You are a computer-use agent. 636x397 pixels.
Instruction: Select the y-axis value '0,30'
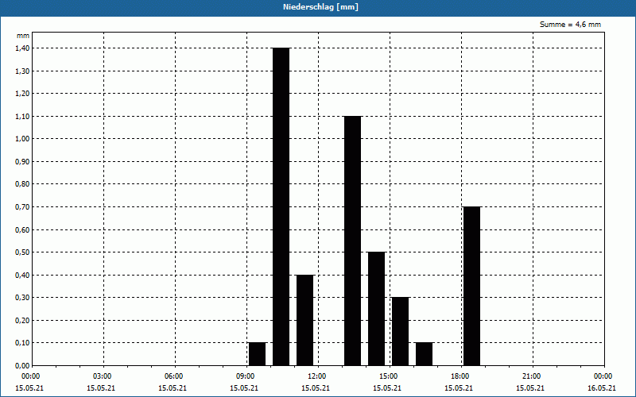(23, 298)
